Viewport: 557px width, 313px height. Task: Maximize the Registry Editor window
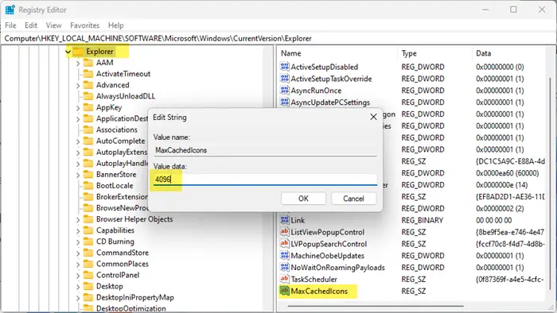513,10
